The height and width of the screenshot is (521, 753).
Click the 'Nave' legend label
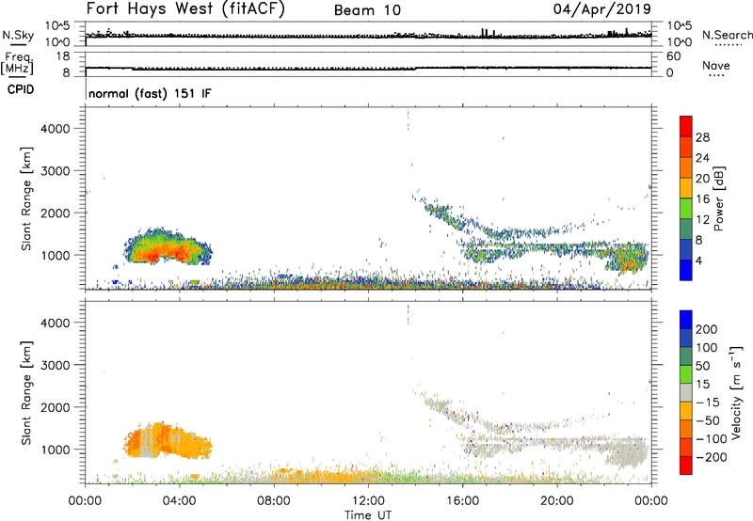tap(716, 65)
